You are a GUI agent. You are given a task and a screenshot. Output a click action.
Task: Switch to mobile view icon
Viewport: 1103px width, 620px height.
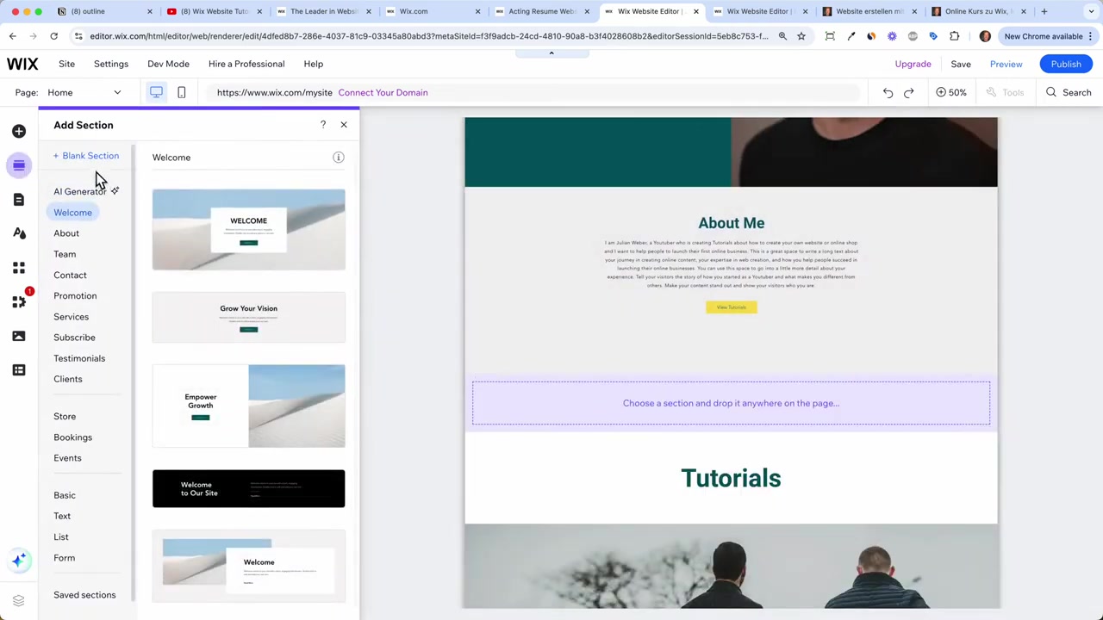(181, 92)
